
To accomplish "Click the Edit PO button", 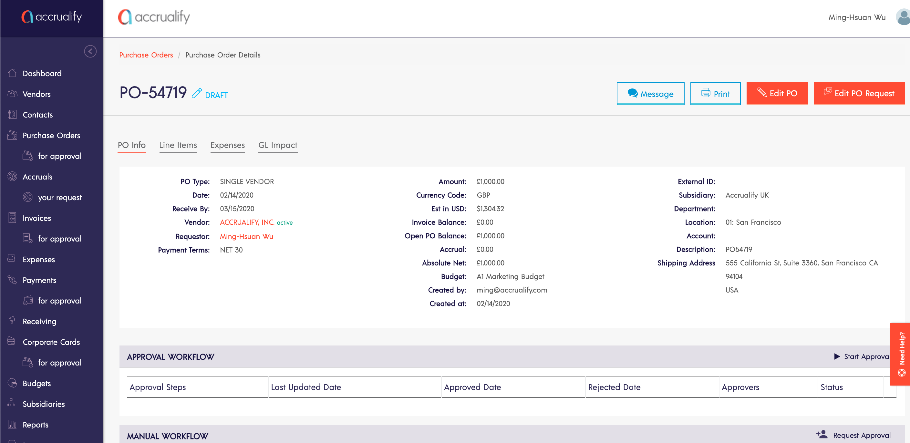I will 777,93.
